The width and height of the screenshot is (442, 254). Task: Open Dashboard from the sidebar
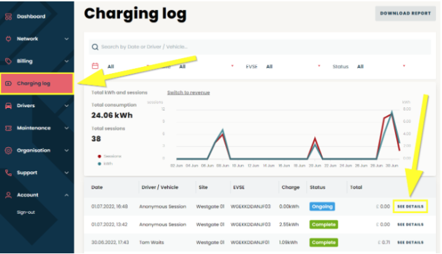(31, 16)
